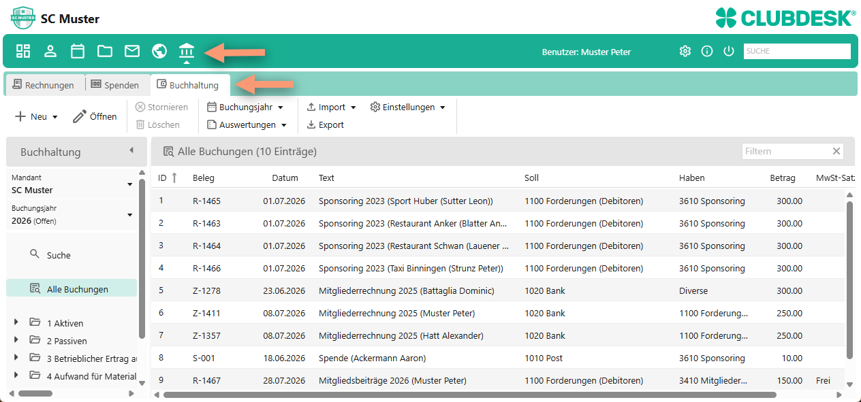The height and width of the screenshot is (402, 861).
Task: Open the Mandant SC Muster dropdown
Action: point(72,184)
